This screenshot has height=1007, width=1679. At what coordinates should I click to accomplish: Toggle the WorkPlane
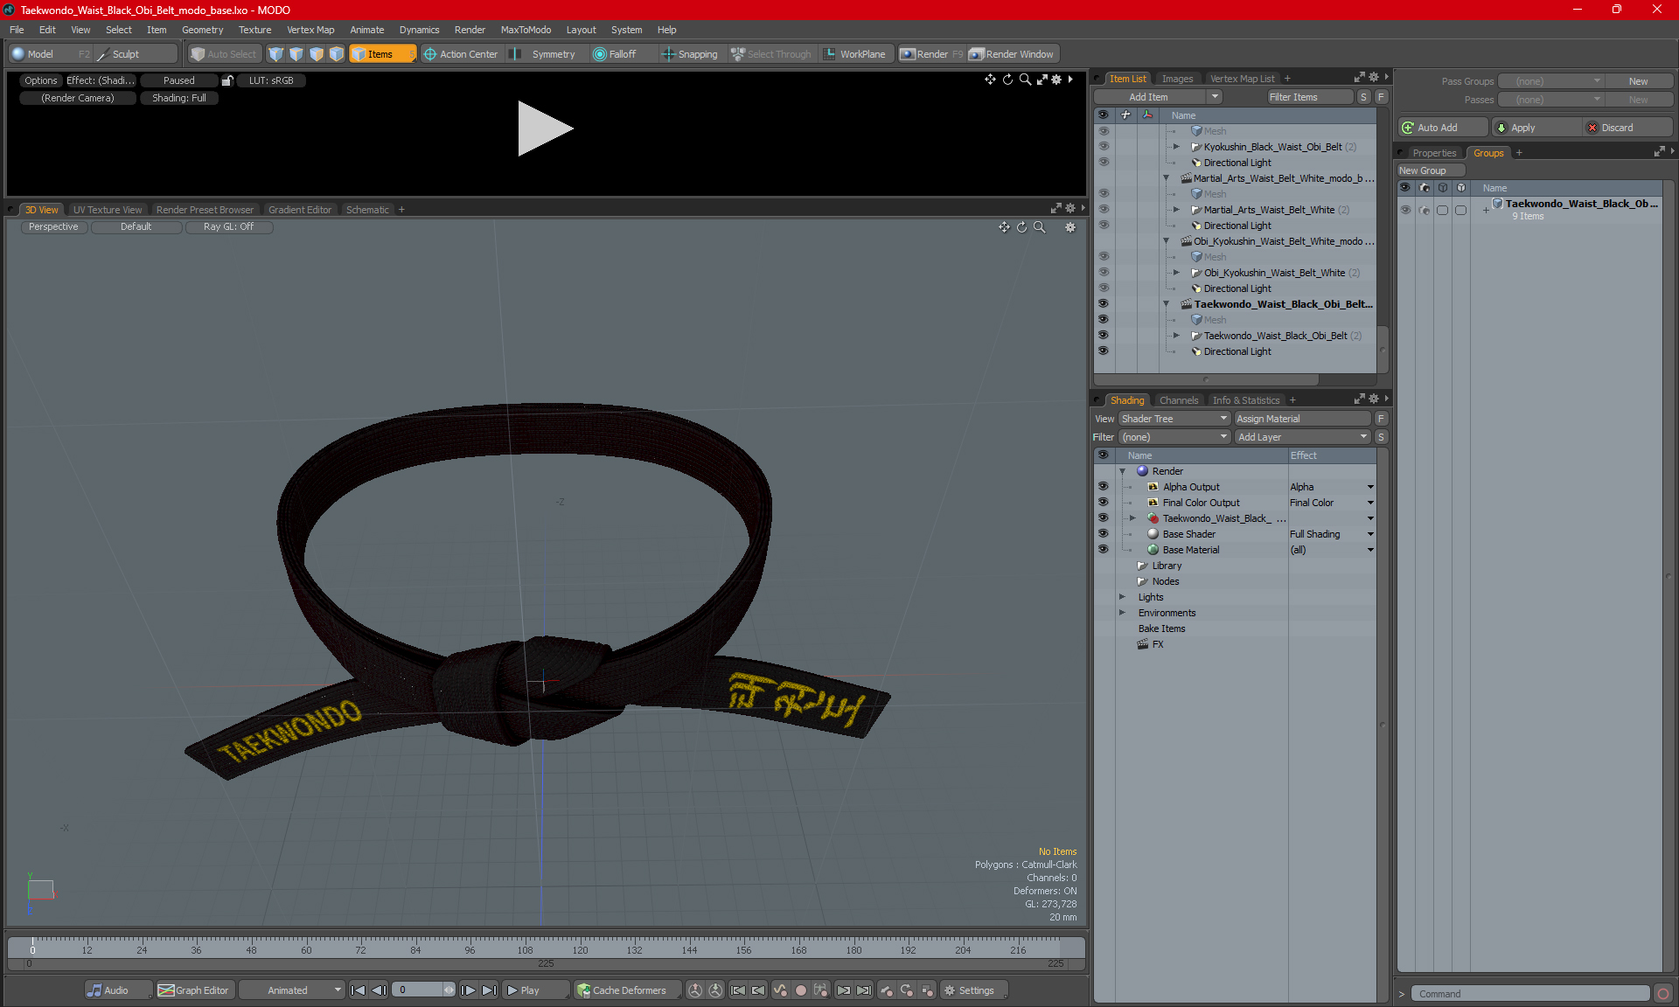[x=854, y=54]
